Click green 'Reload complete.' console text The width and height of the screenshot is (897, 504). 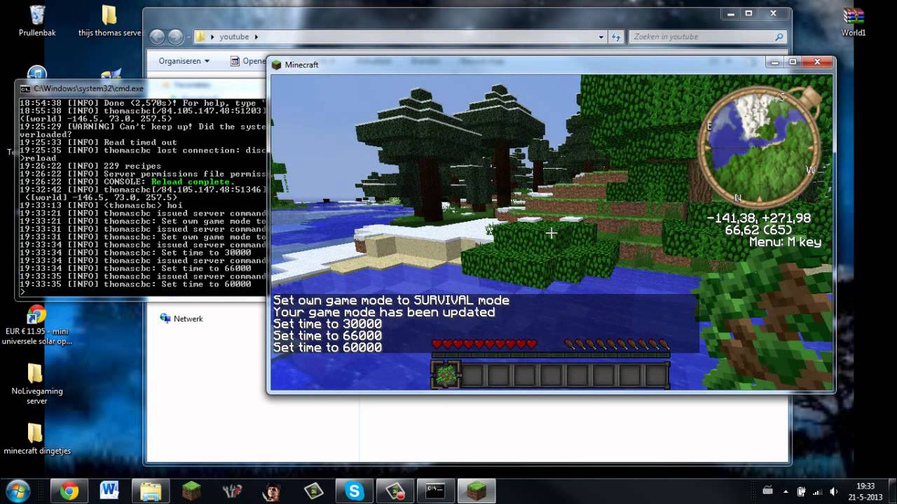(193, 182)
